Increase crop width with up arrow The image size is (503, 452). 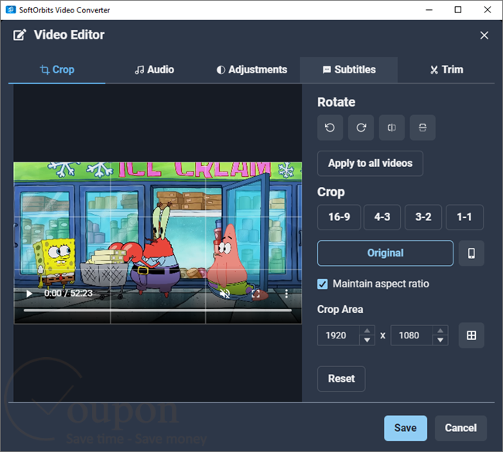pyautogui.click(x=367, y=331)
